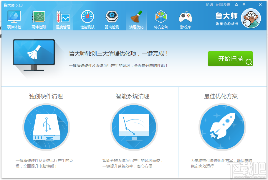Click the hardware cleanup description under USB icon
The image size is (268, 180).
(x=44, y=163)
